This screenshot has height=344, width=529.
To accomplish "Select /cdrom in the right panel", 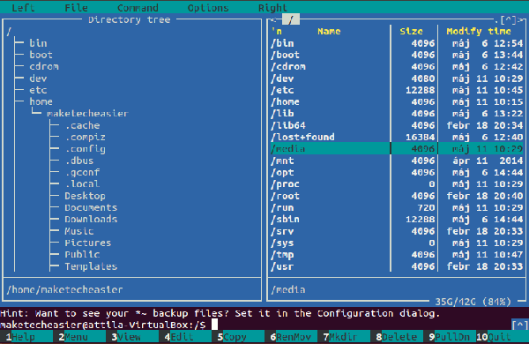I will pyautogui.click(x=397, y=66).
